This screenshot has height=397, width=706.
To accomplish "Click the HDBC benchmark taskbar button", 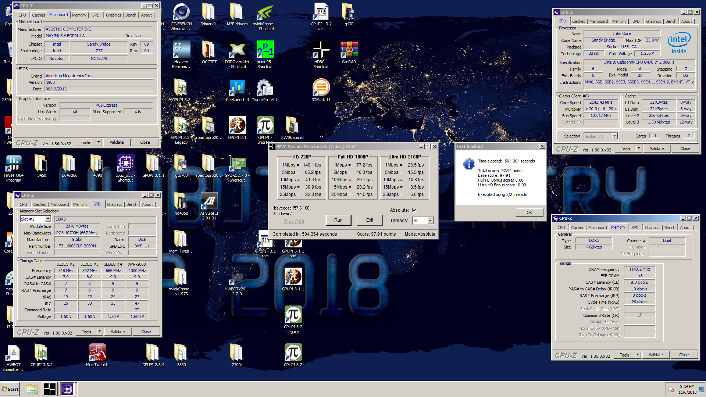I will (x=49, y=389).
